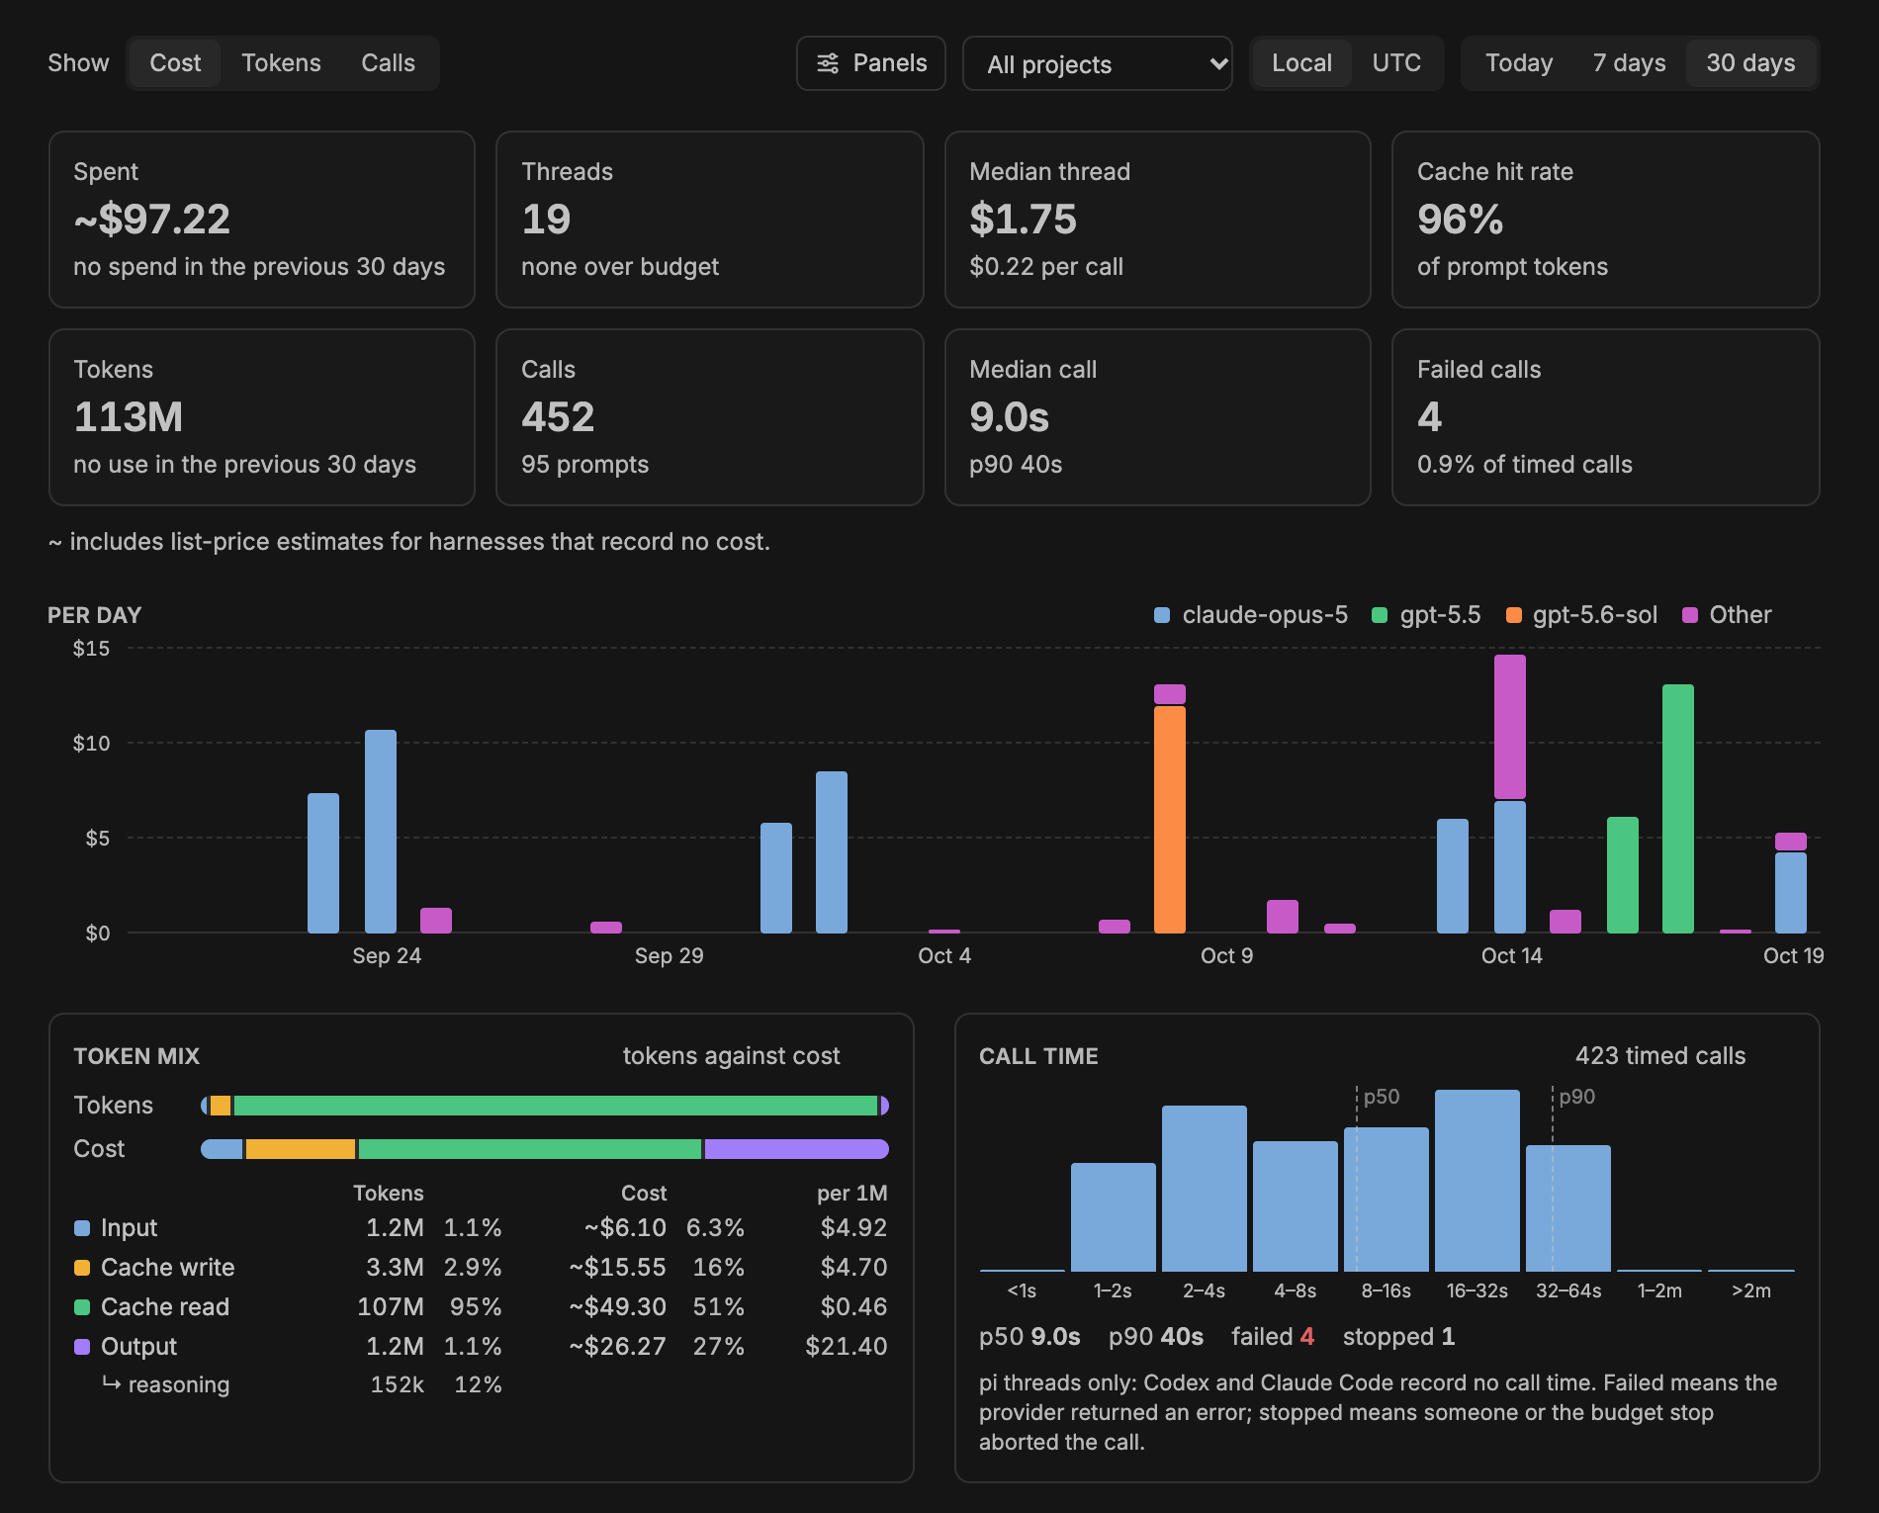Click the Threads 19 card
Screen dimensions: 1879x1513
(710, 220)
